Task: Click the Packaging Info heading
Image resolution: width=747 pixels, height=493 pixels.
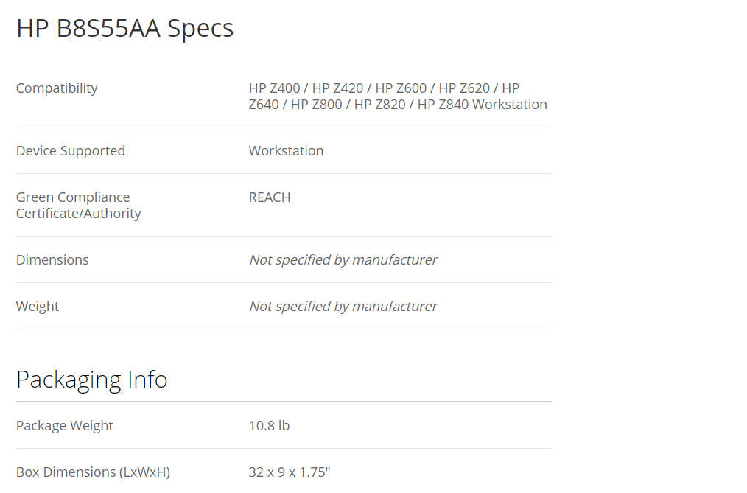Action: click(92, 380)
